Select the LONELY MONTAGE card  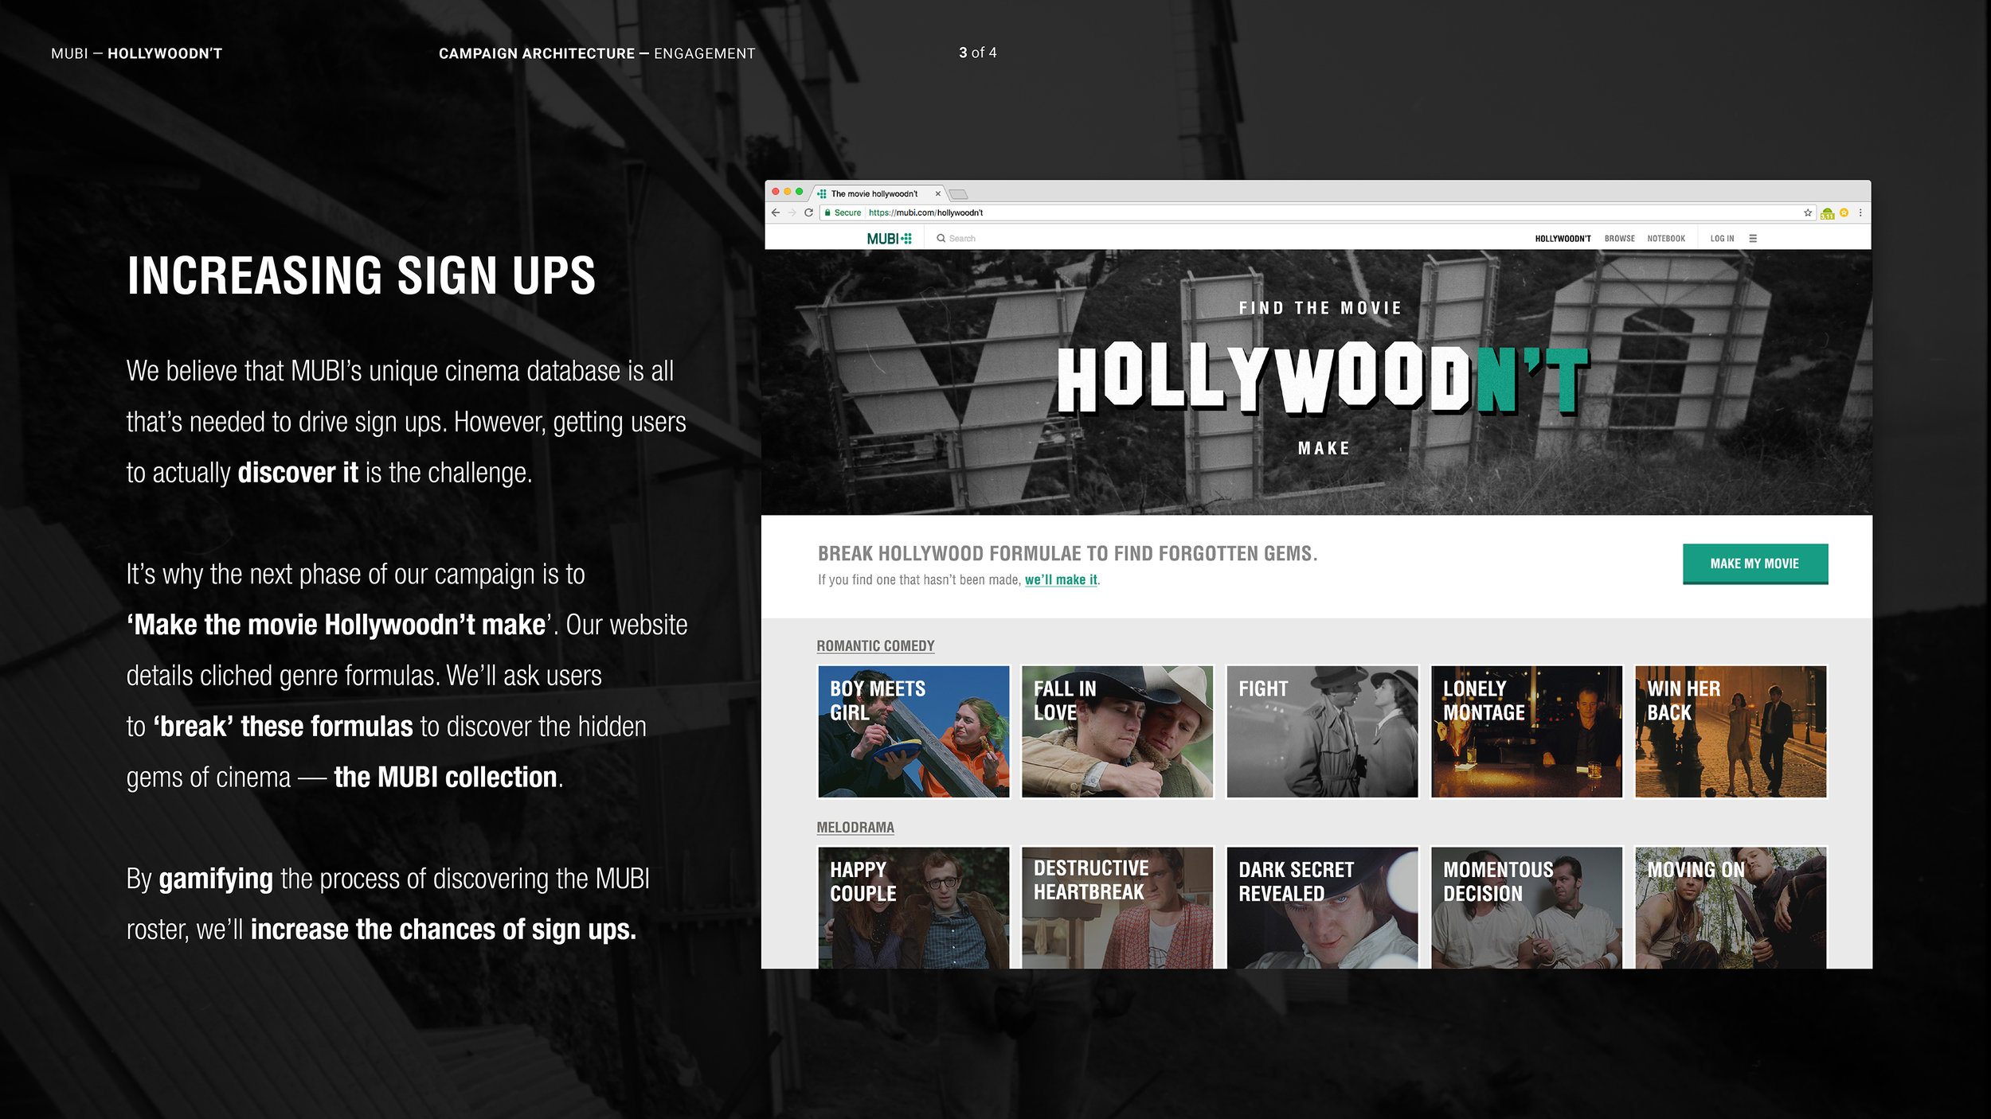point(1527,731)
